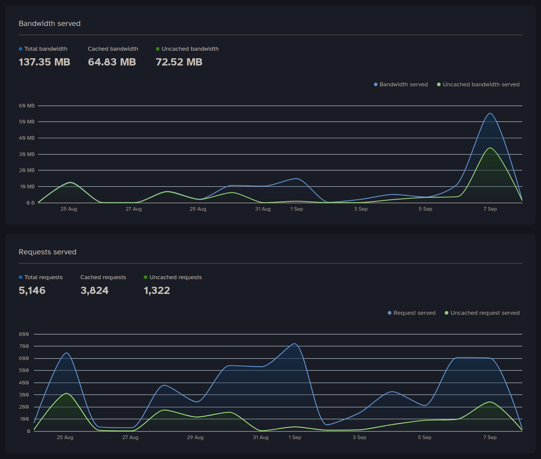Toggle the "Uncached request served" legend item
This screenshot has width=541, height=459.
tap(482, 313)
